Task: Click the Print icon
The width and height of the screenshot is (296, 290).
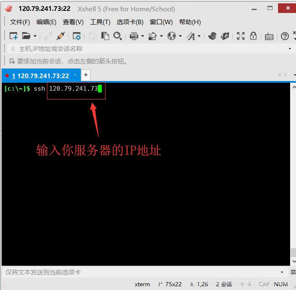Action: pyautogui.click(x=134, y=36)
